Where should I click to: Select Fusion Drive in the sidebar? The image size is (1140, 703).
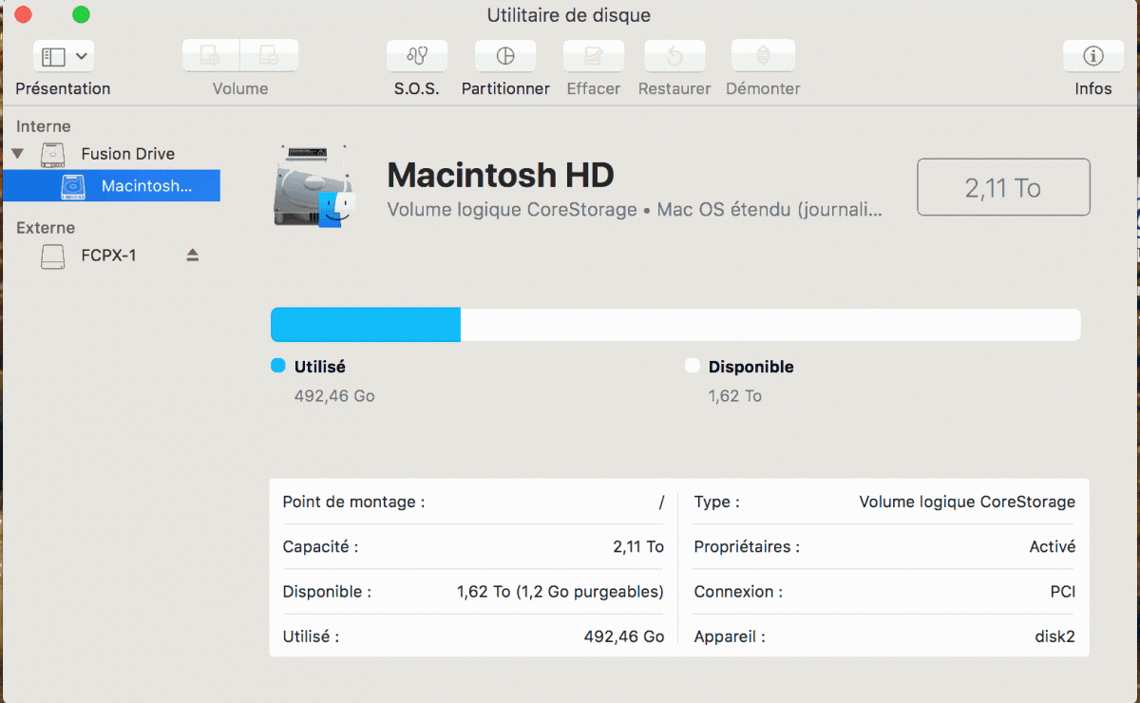coord(128,154)
